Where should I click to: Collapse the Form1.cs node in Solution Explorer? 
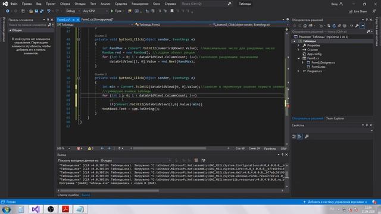click(x=299, y=58)
